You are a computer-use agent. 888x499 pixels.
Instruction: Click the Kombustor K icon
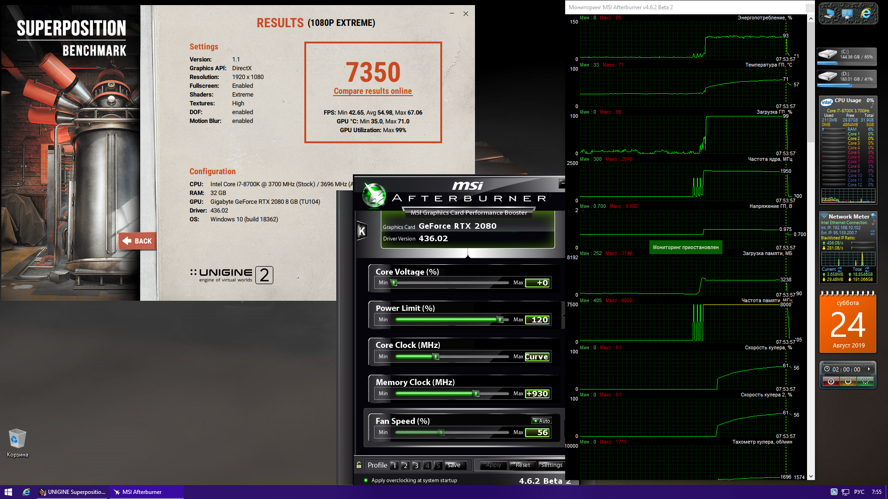tap(362, 231)
